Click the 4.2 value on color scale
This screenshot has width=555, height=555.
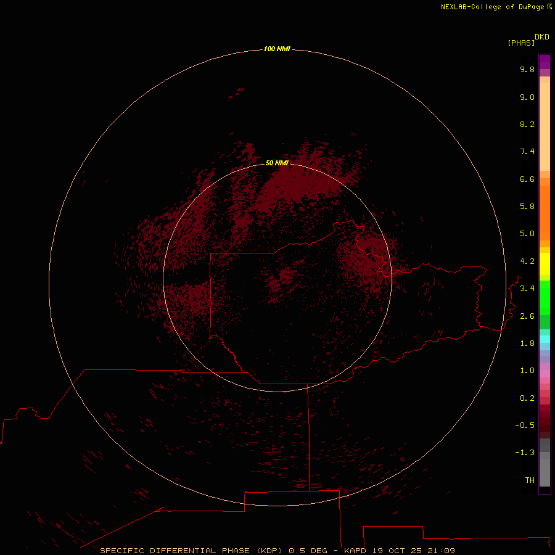(527, 261)
